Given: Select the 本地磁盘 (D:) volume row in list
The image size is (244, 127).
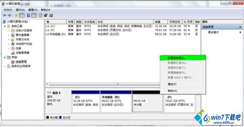Looking at the screenshot, I should pos(122,34).
